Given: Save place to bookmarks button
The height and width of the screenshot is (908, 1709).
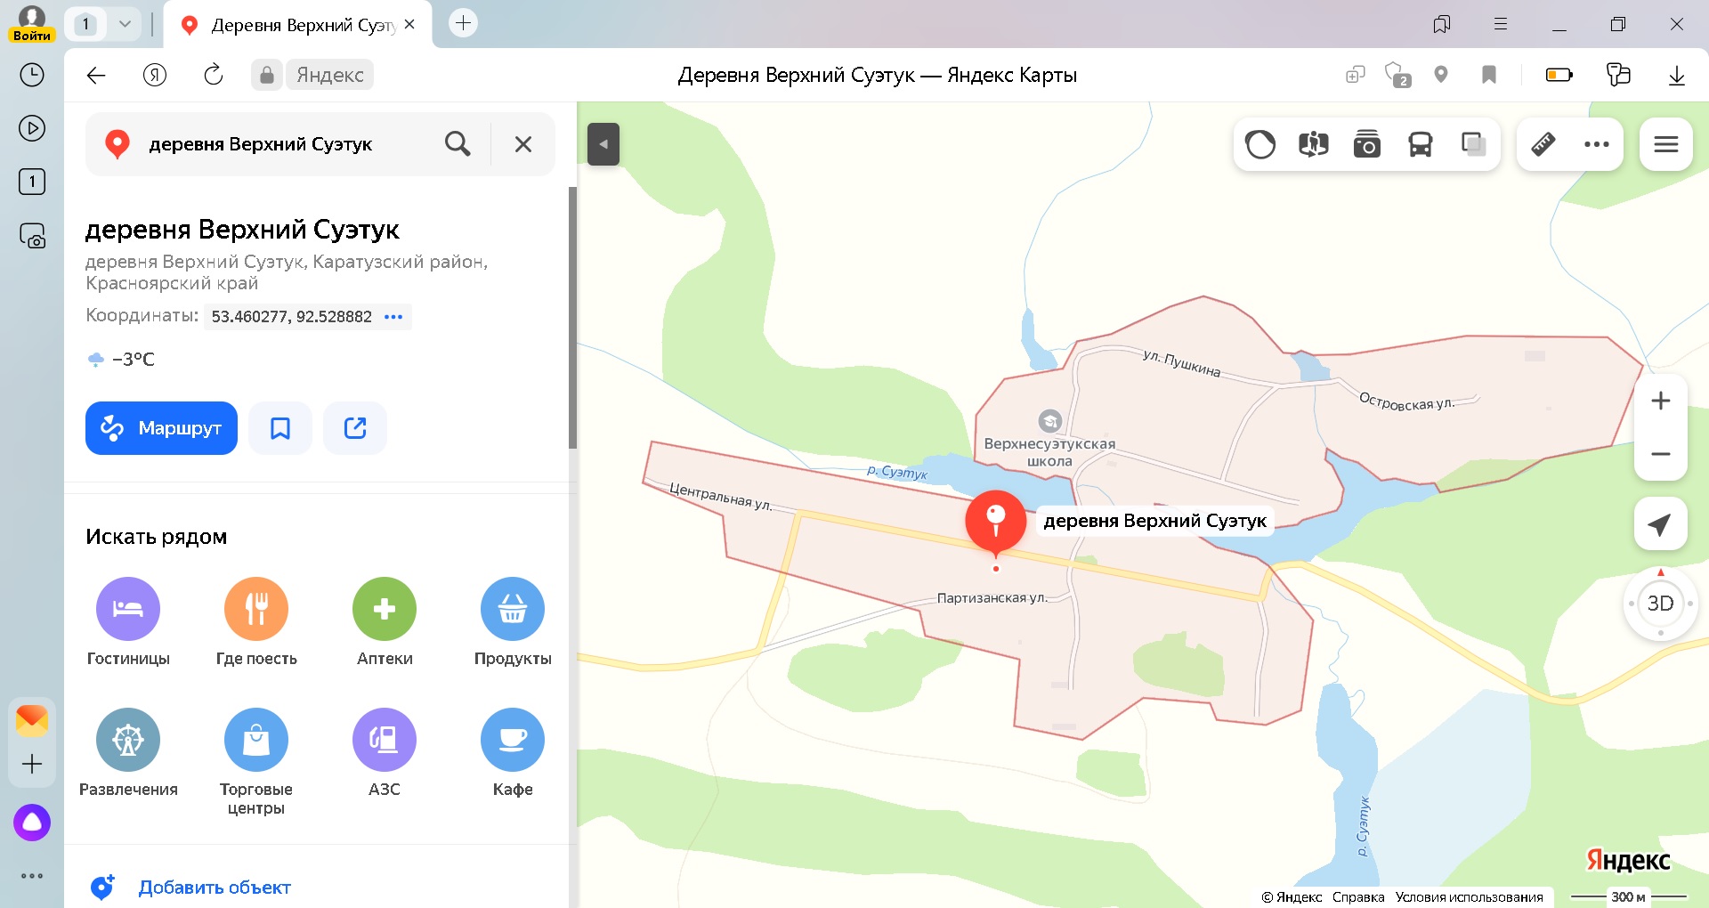Looking at the screenshot, I should 280,428.
